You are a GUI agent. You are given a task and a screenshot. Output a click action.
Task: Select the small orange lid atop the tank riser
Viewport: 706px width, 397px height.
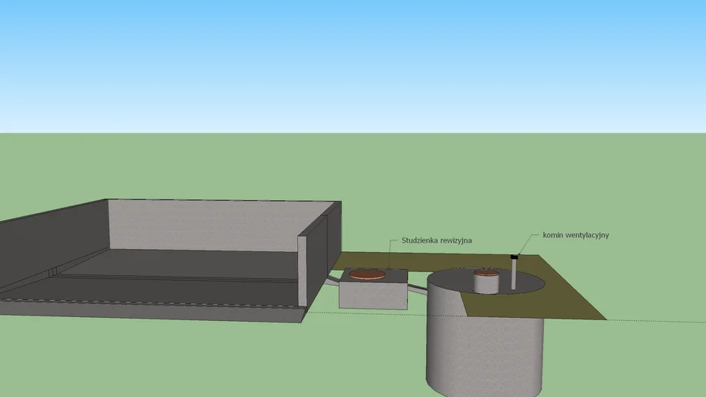pyautogui.click(x=486, y=272)
